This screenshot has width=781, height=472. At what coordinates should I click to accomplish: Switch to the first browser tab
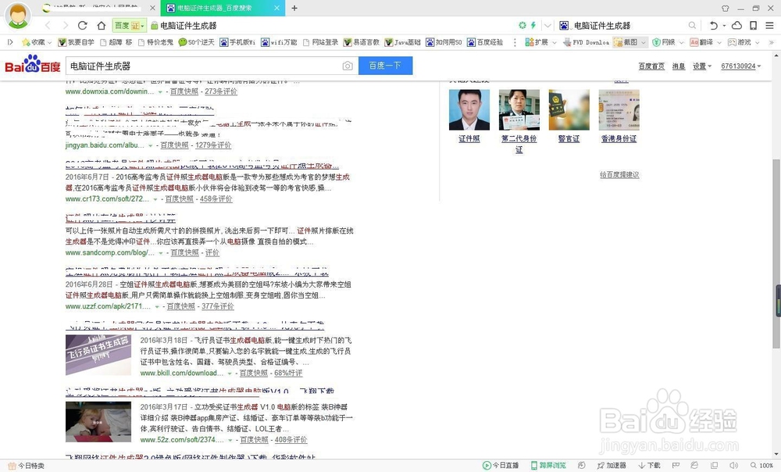click(98, 8)
